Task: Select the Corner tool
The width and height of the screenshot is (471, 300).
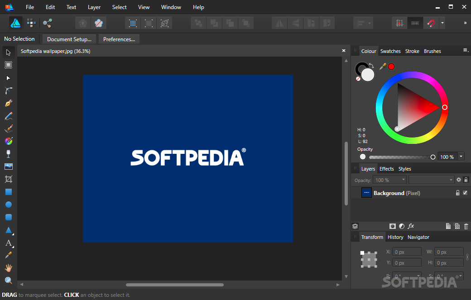Action: tap(9, 90)
